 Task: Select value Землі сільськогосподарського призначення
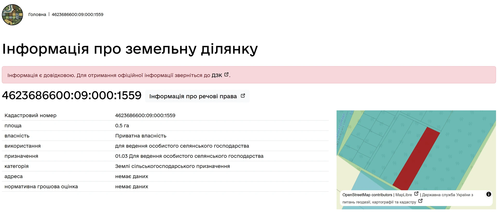tap(172, 166)
